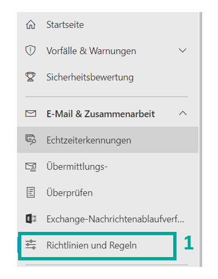
Task: Click the trophy icon for Sicherheitsbewertung
Action: [31, 77]
